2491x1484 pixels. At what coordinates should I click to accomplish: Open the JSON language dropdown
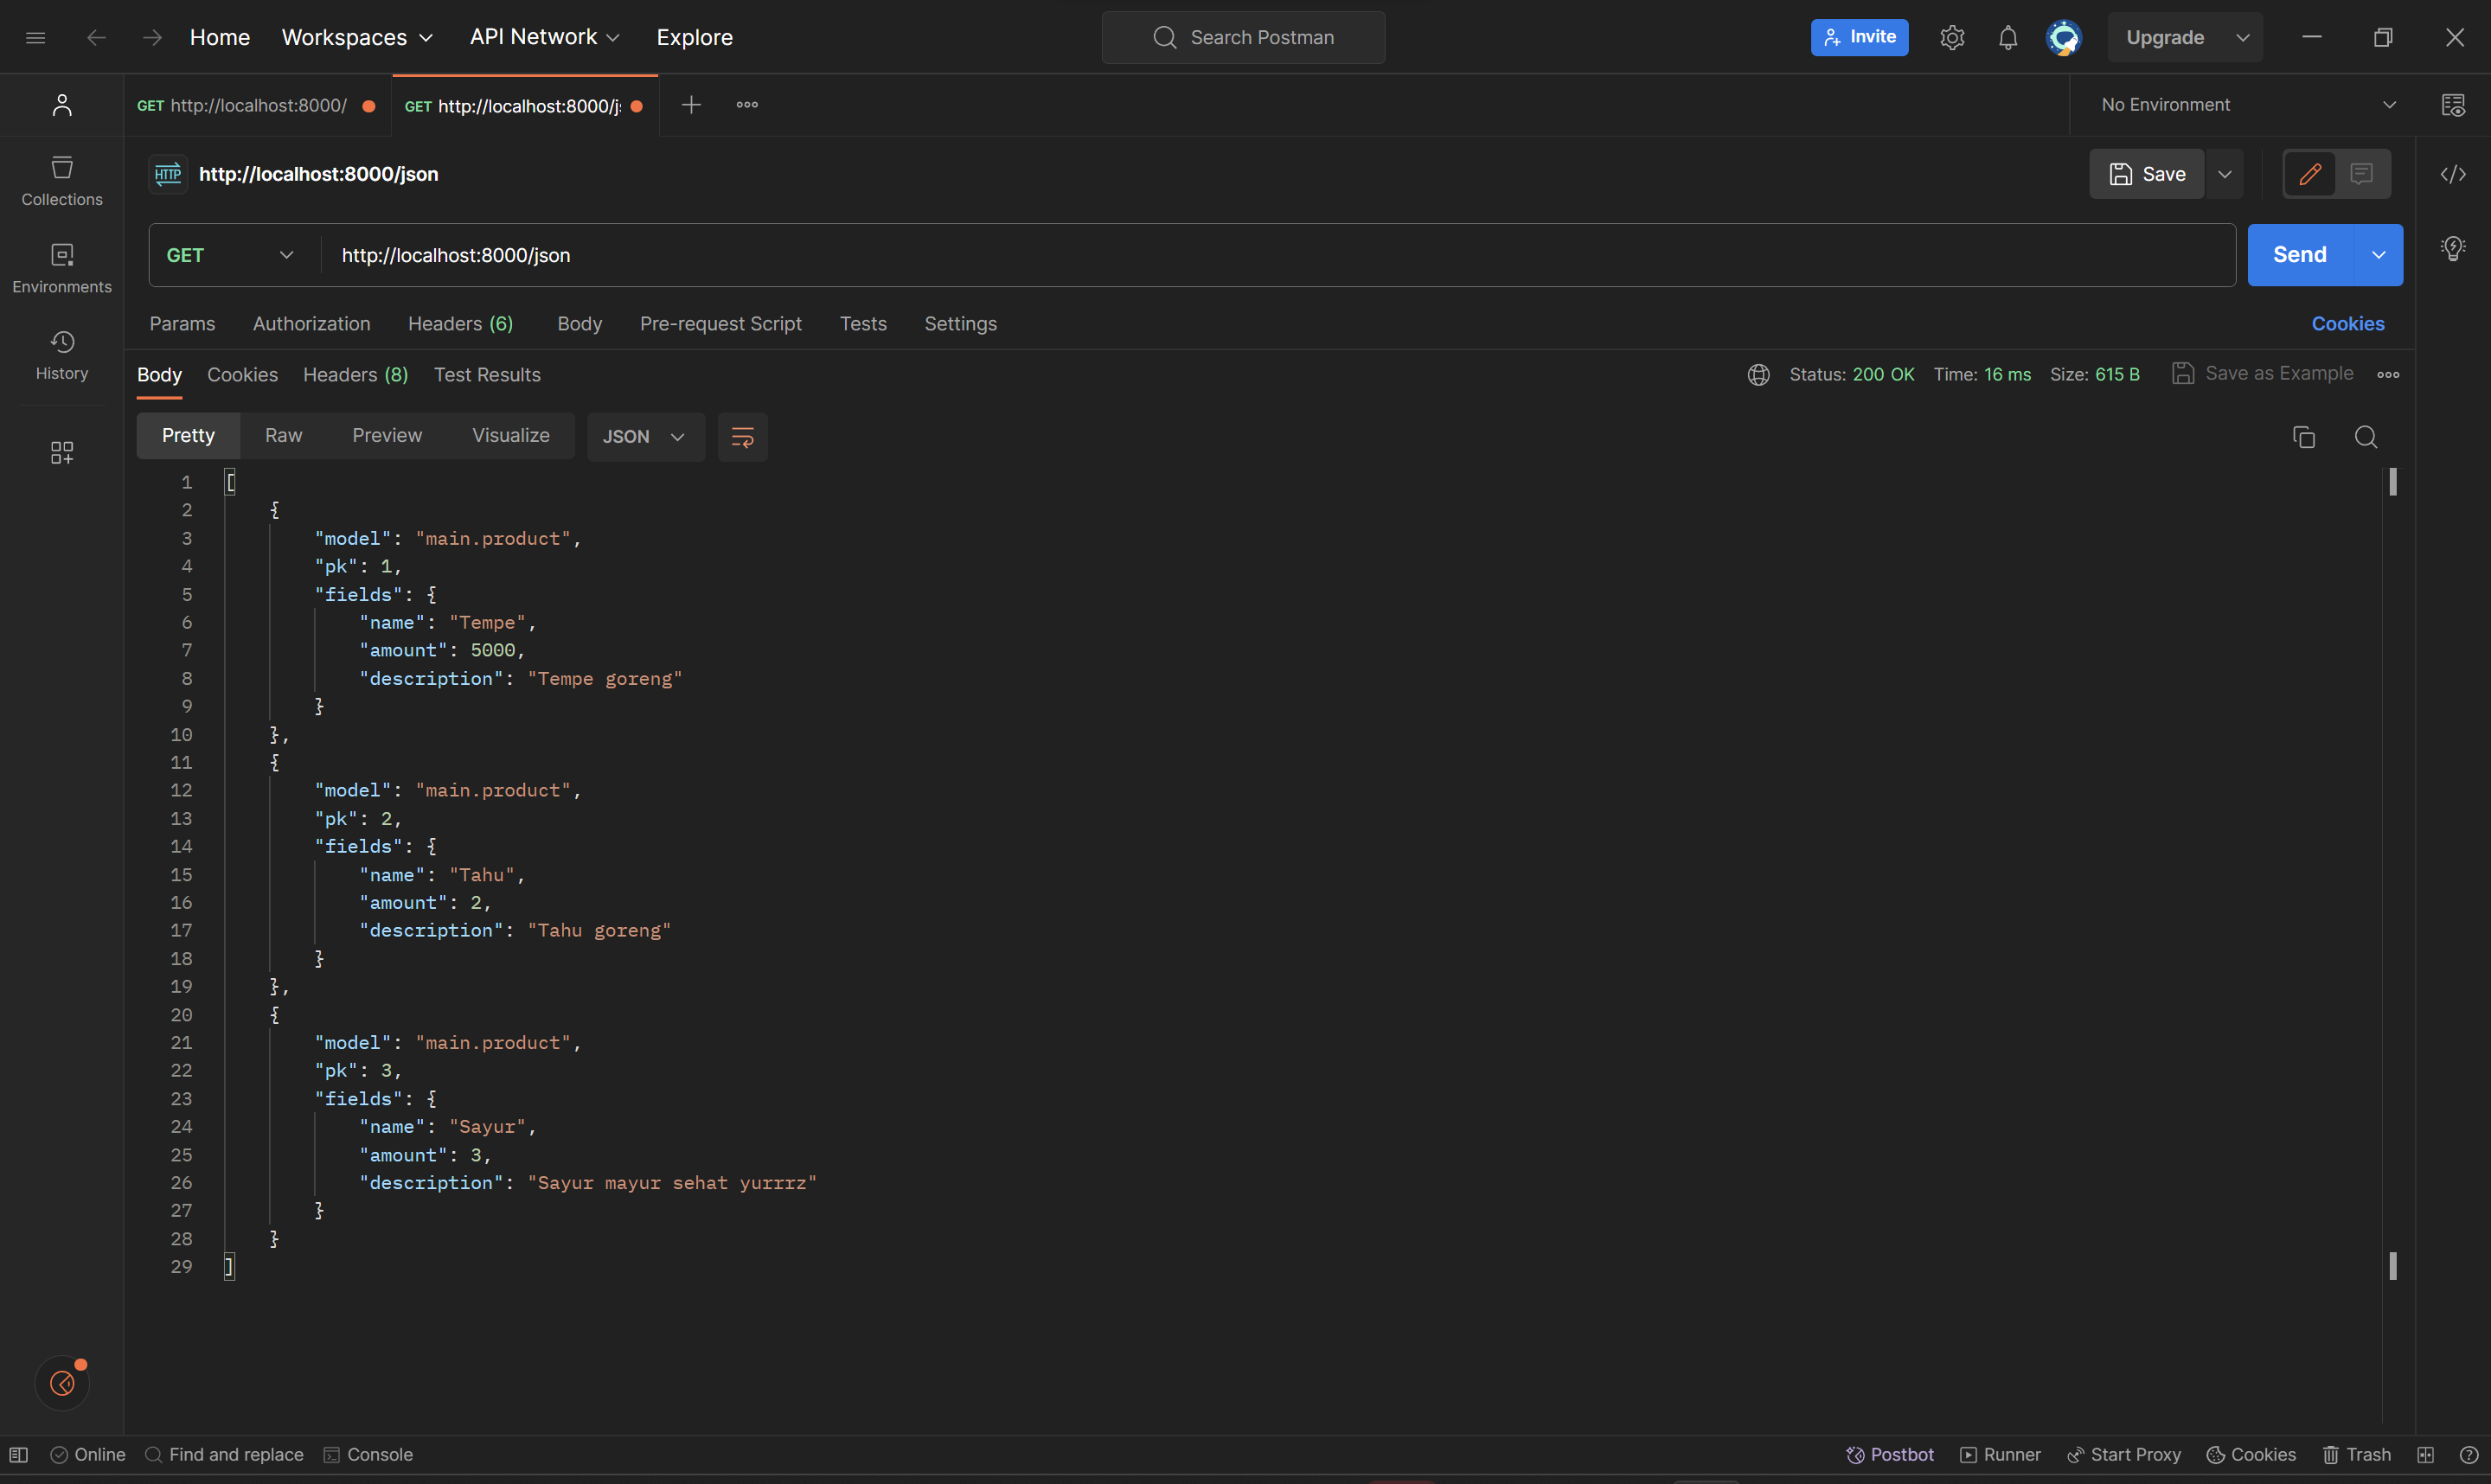click(645, 437)
